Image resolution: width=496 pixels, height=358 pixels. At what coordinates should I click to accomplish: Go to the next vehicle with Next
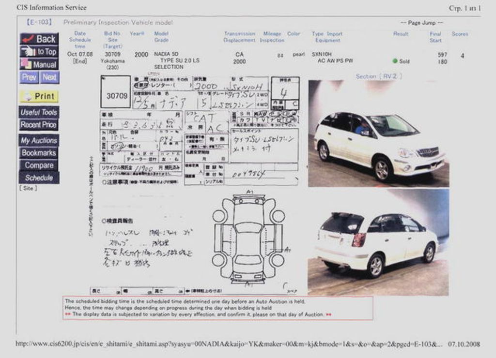coord(49,77)
